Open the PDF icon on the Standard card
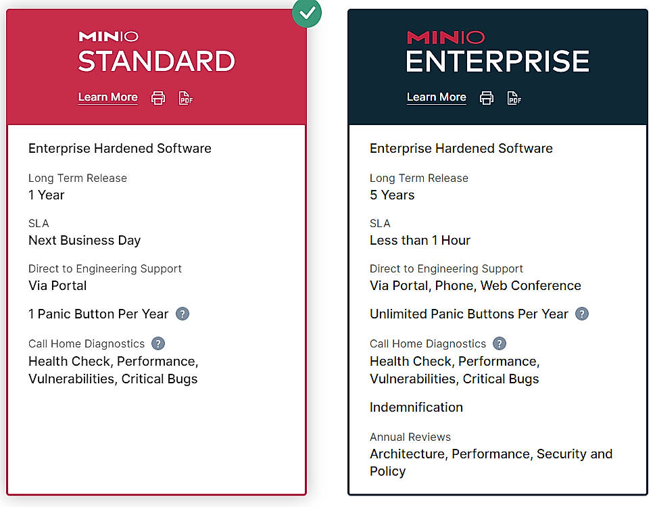Image resolution: width=655 pixels, height=507 pixels. (x=186, y=97)
